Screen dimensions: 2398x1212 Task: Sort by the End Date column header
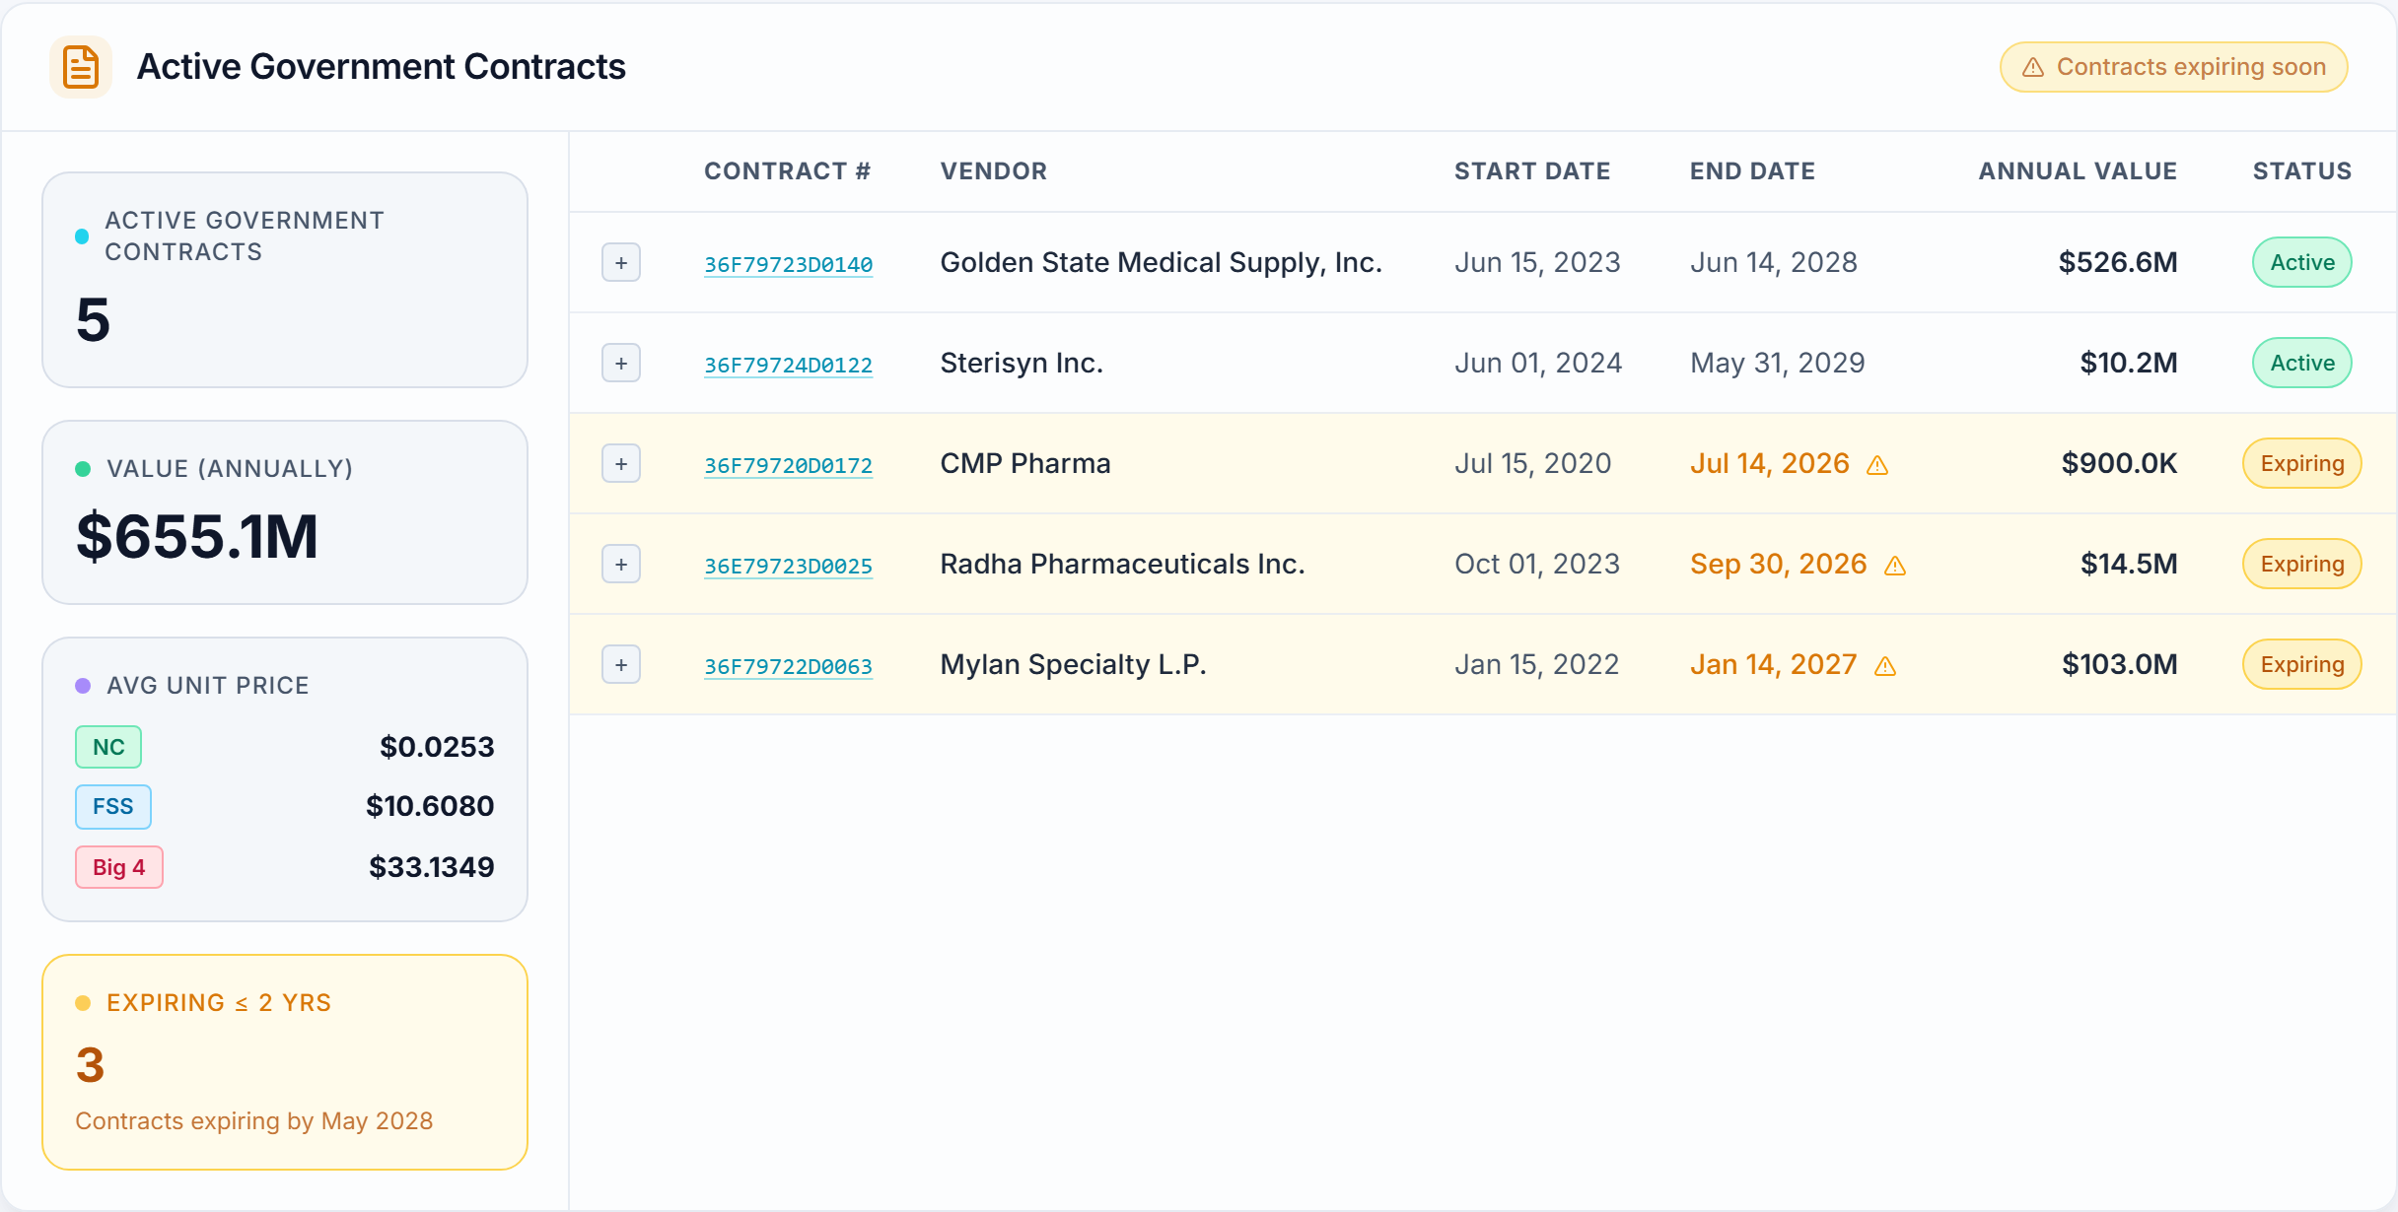click(1752, 171)
